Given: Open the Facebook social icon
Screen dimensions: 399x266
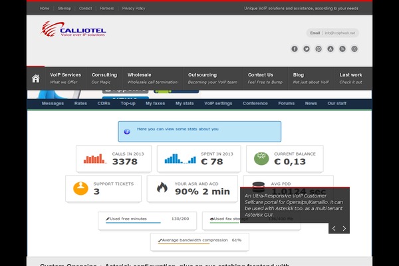Looking at the screenshot, I should 295,49.
